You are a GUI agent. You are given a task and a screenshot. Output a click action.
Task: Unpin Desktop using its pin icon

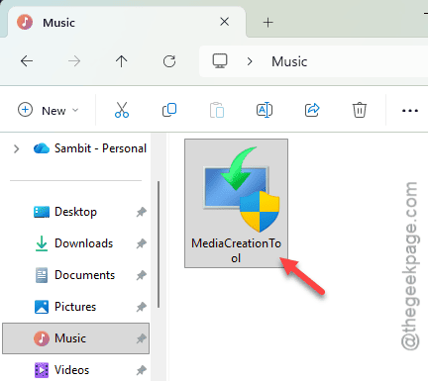[142, 212]
